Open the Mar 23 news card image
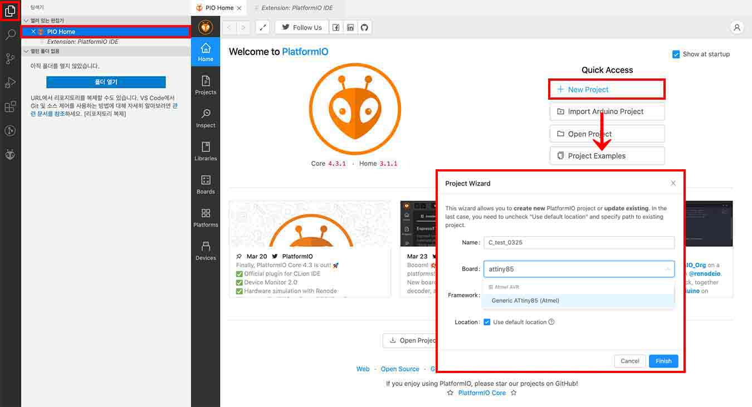752x407 pixels. 418,224
